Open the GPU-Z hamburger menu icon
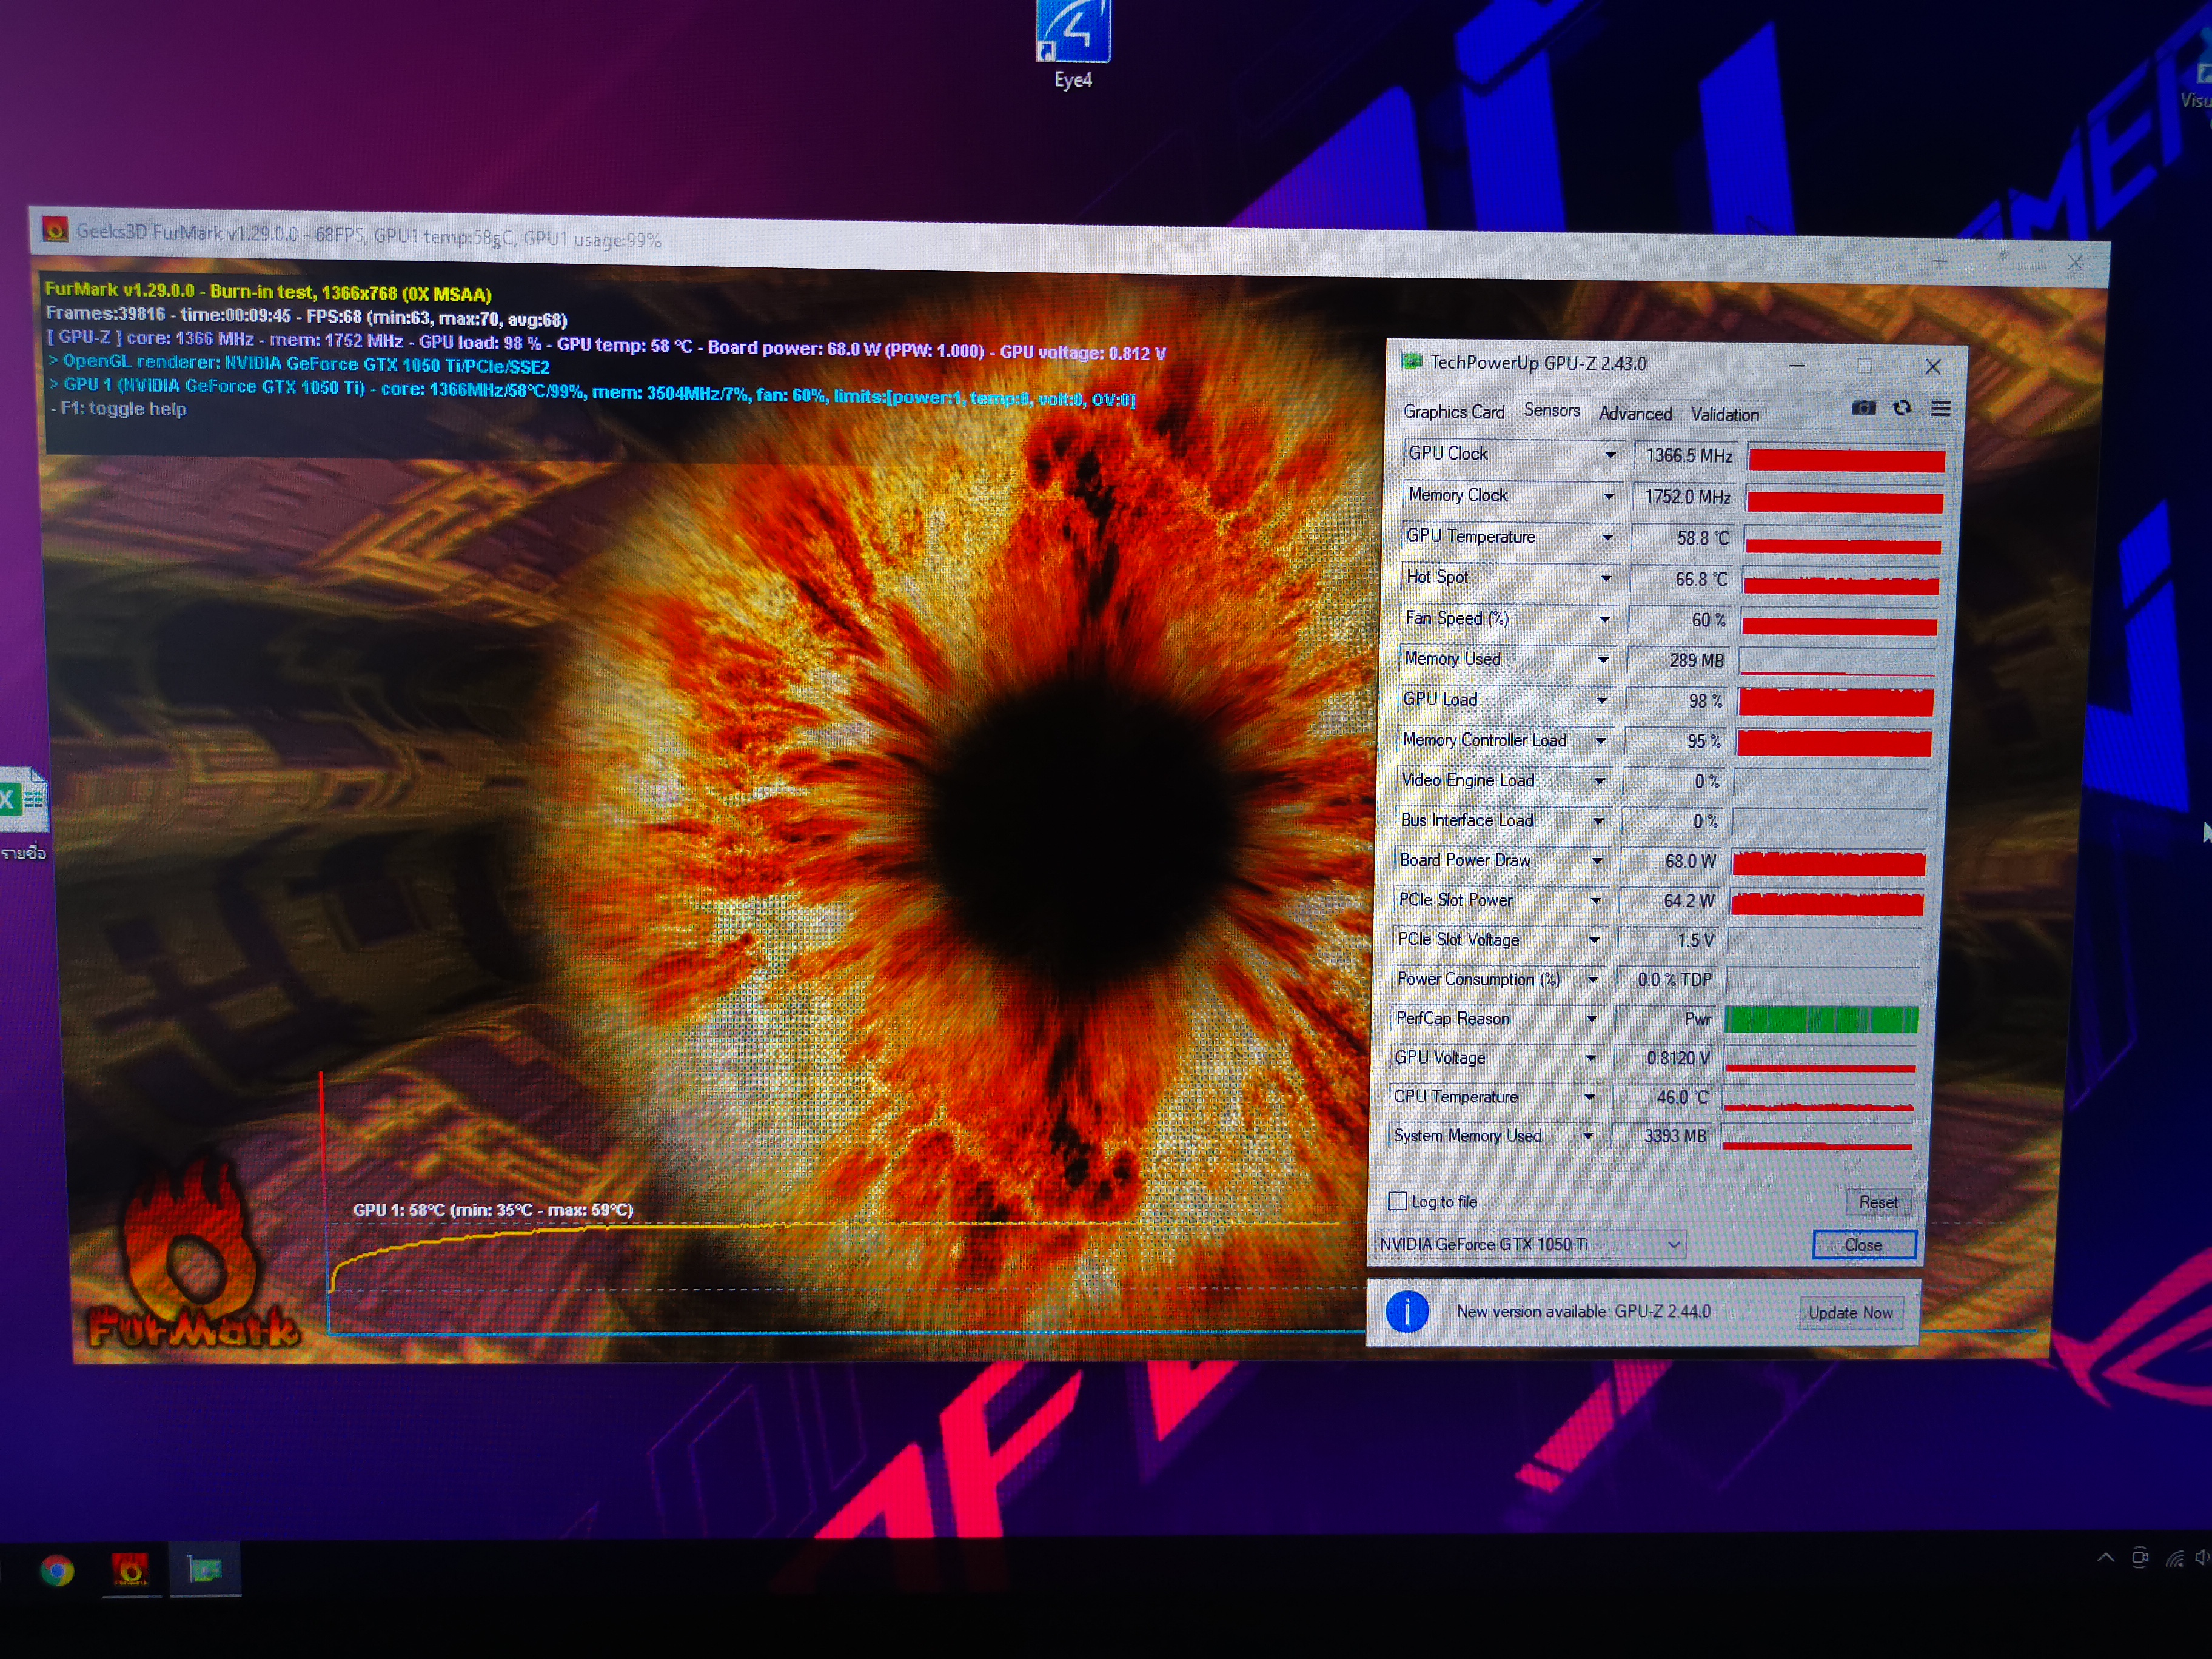 tap(1941, 408)
